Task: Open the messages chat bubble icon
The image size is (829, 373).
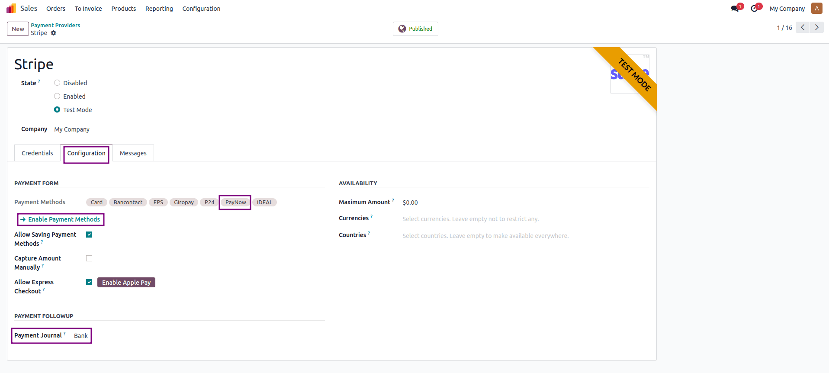Action: (735, 8)
